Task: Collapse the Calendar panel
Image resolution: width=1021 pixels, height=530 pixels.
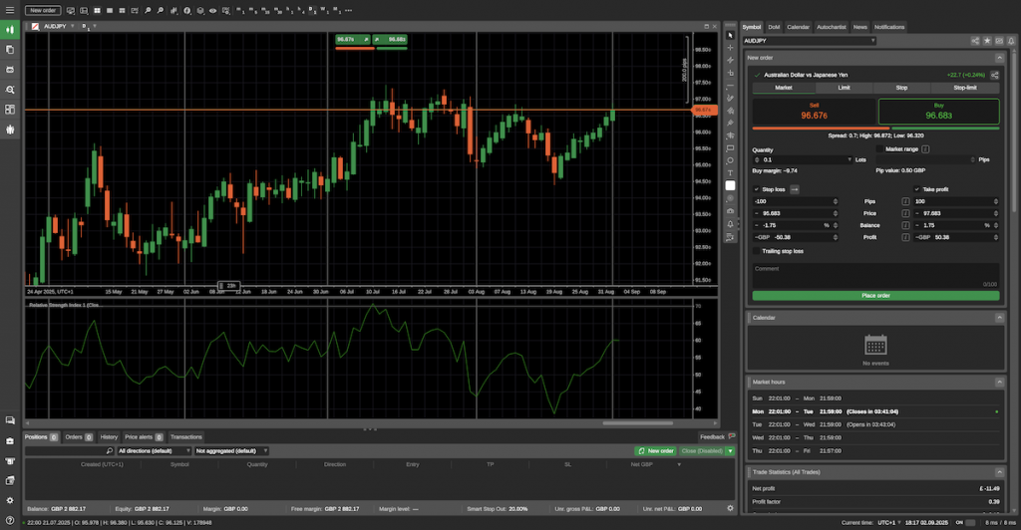Action: click(999, 318)
